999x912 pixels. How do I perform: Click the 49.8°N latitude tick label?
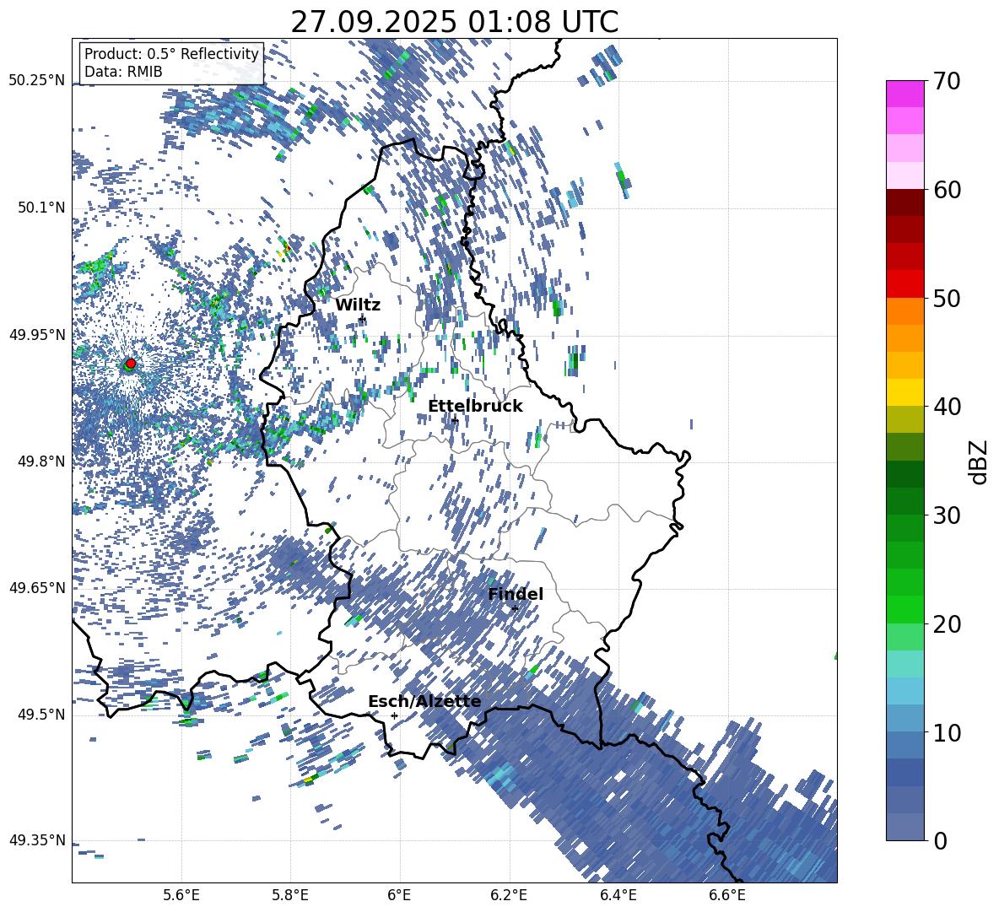pyautogui.click(x=40, y=461)
